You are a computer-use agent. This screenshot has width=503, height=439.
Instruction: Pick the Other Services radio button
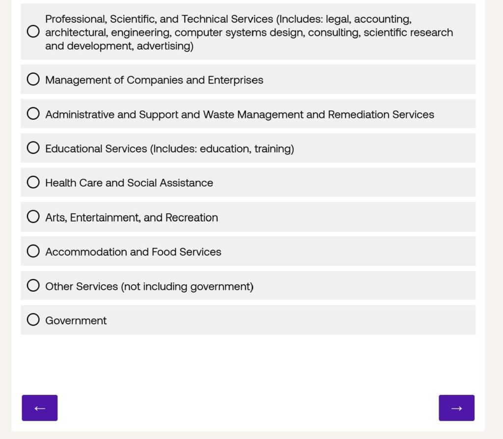coord(33,286)
